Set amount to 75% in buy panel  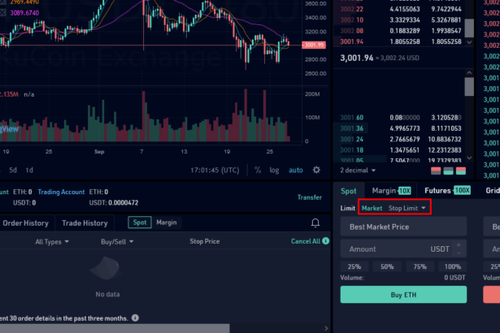coord(420,266)
